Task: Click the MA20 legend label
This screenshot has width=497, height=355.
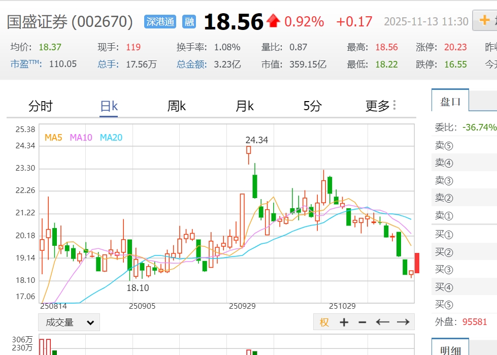Action: point(111,138)
